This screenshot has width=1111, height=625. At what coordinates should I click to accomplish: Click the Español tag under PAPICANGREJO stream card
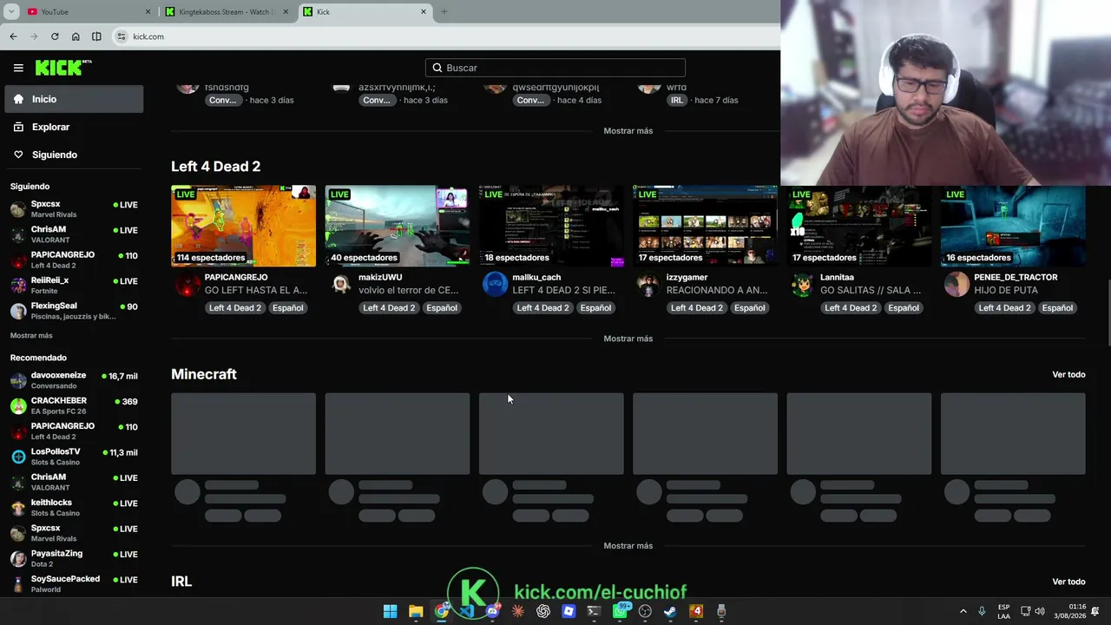[x=287, y=307]
